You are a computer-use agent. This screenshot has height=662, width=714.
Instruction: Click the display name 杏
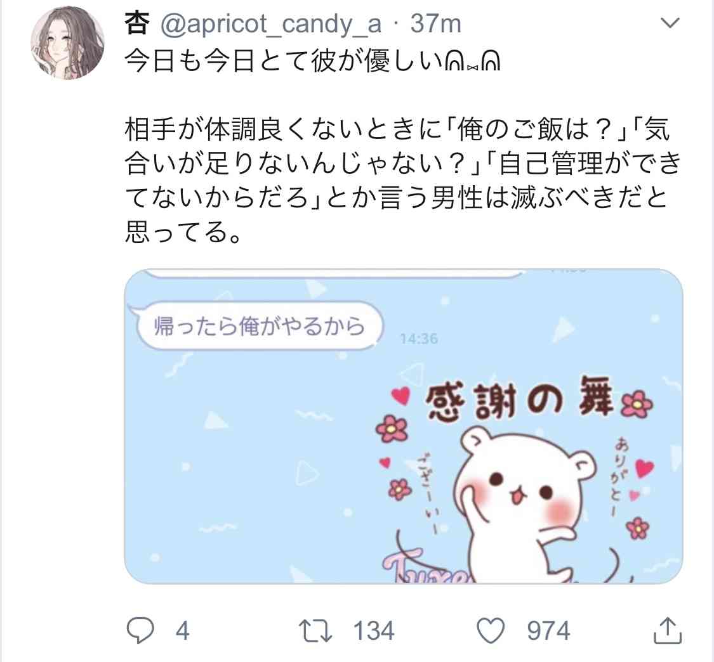[136, 23]
